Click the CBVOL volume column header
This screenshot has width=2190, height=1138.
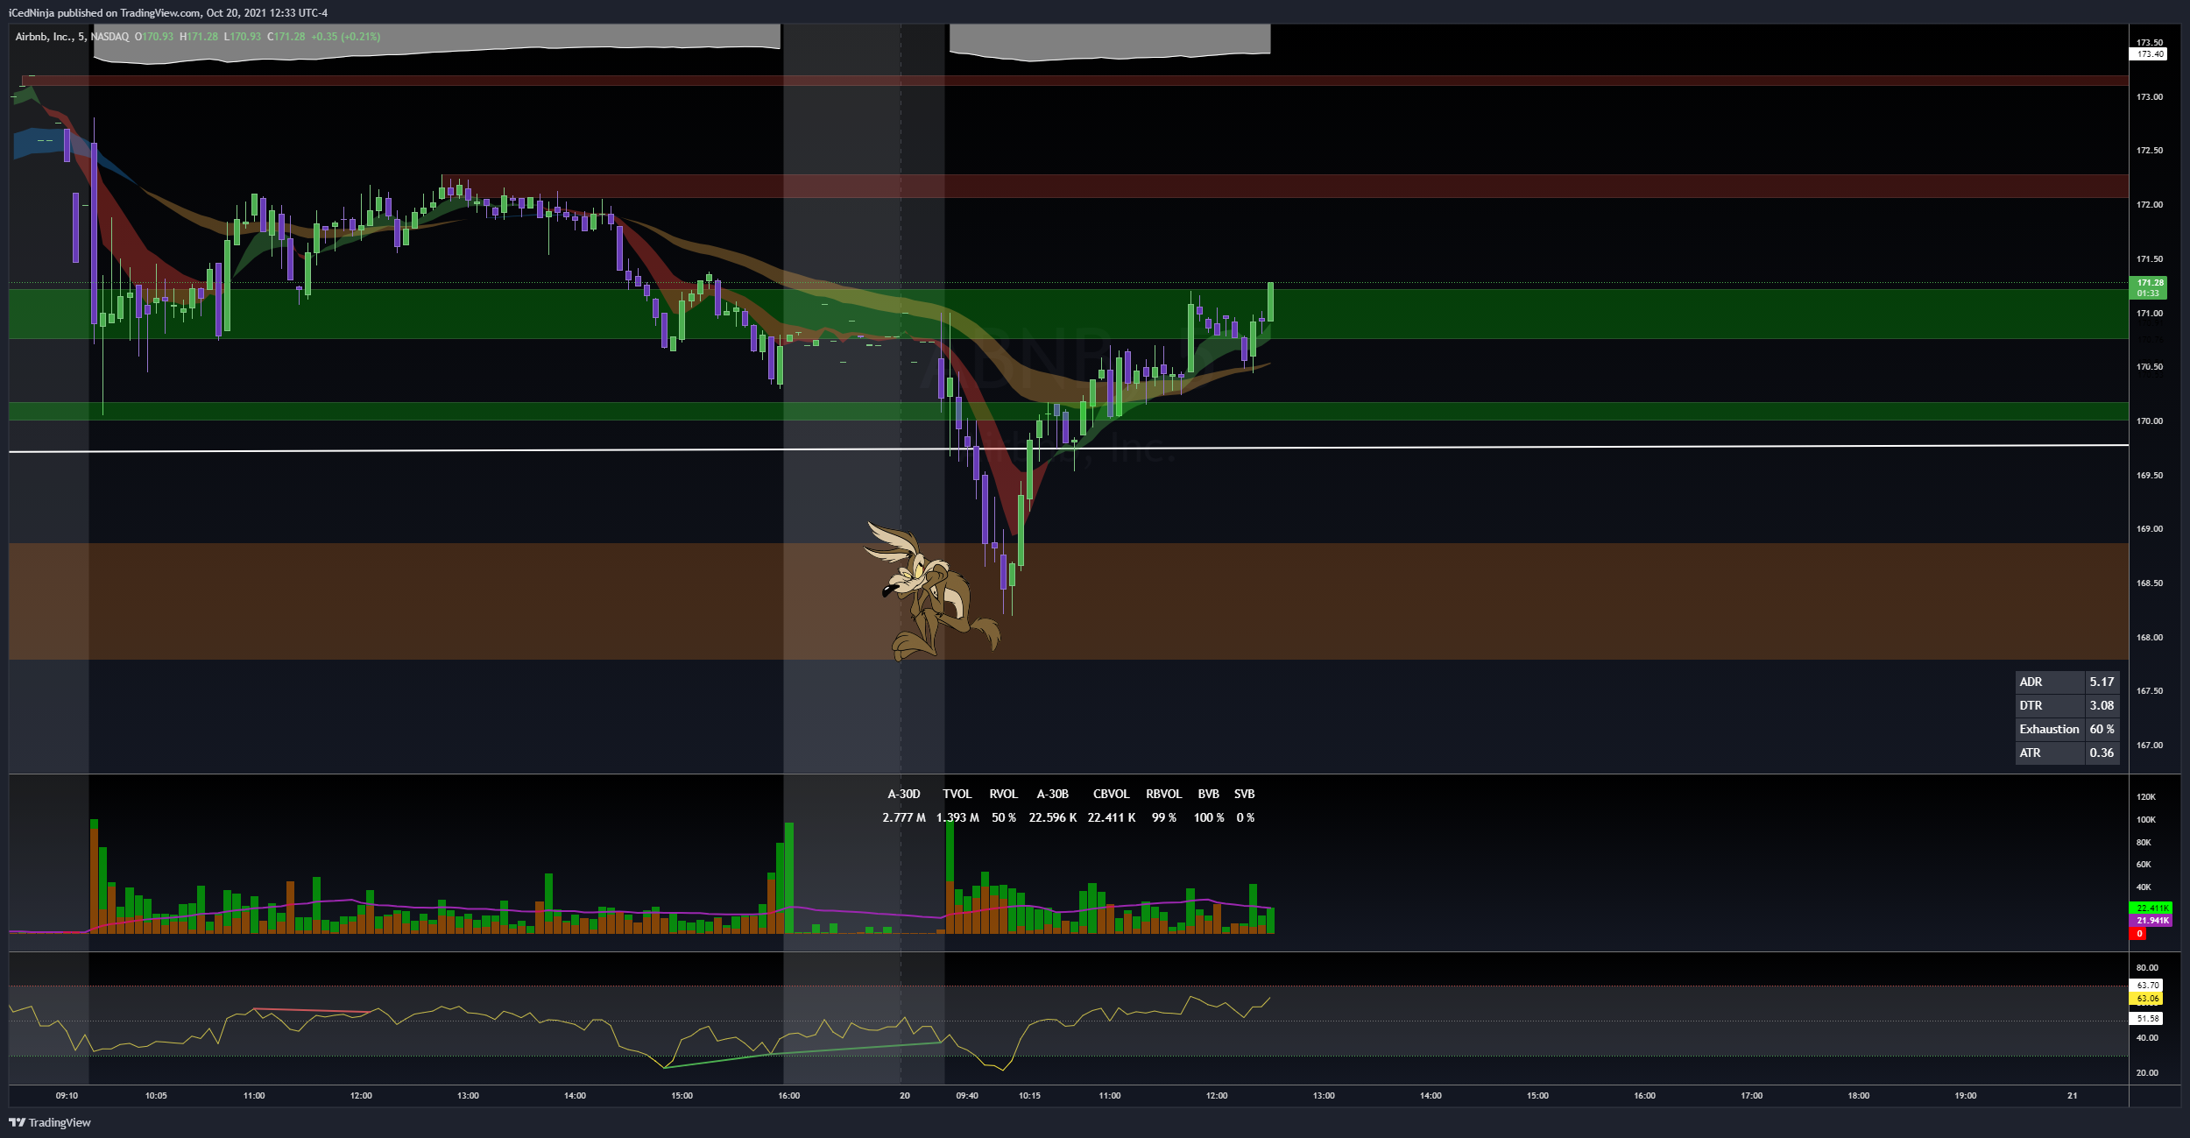1111,795
